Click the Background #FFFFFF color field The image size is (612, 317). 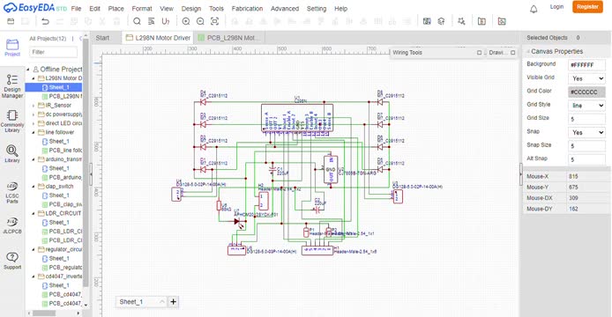pyautogui.click(x=586, y=65)
